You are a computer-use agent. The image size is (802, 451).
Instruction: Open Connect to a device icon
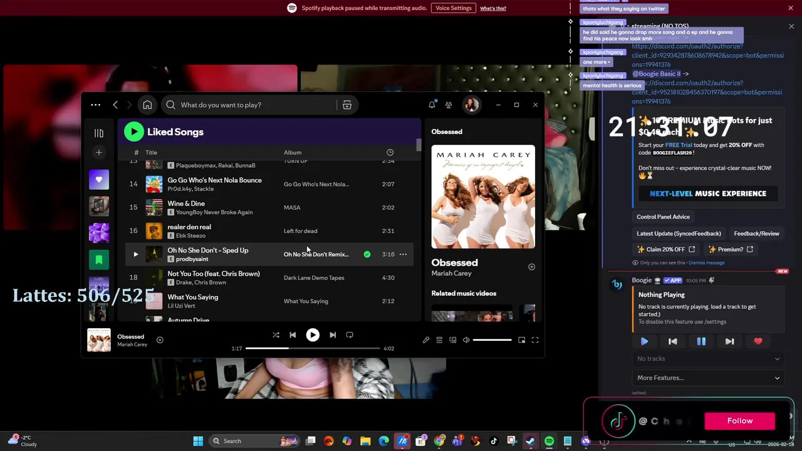click(x=453, y=340)
